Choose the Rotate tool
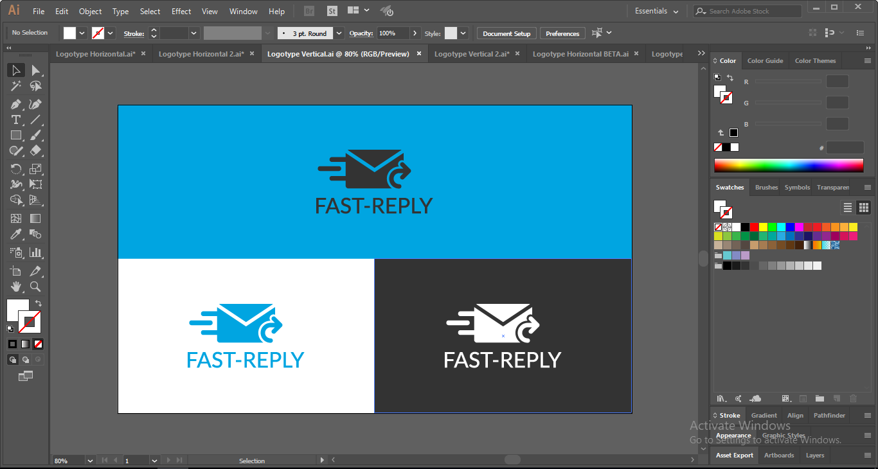 [x=16, y=169]
